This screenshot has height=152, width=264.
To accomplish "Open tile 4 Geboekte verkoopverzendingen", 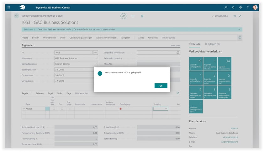I will point(196,92).
